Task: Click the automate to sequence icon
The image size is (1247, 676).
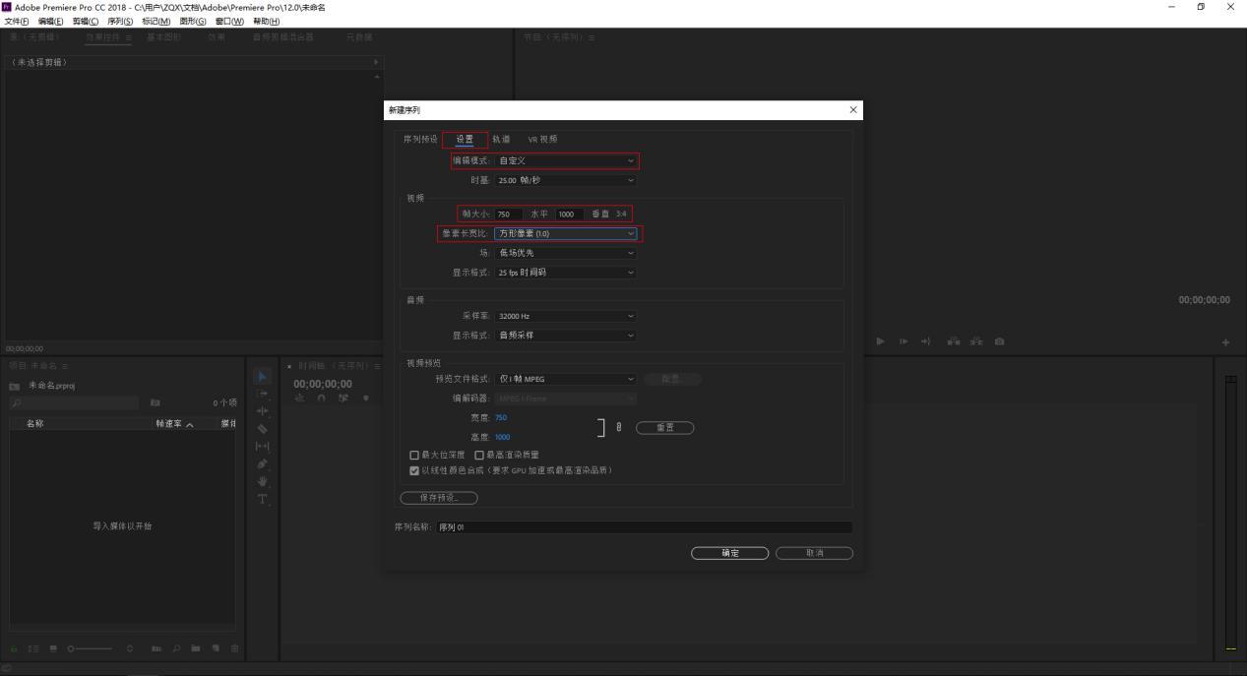Action: coord(156,648)
